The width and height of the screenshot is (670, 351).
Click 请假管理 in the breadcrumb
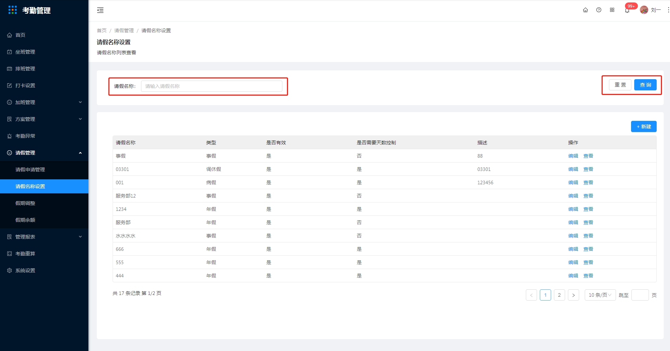pyautogui.click(x=124, y=30)
